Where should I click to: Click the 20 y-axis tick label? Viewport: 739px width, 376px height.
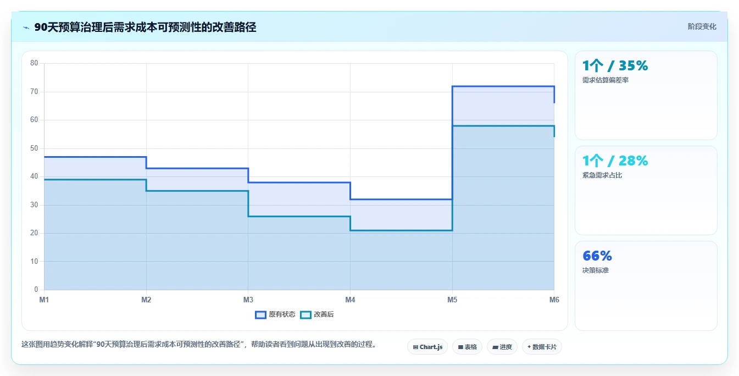pyautogui.click(x=34, y=233)
